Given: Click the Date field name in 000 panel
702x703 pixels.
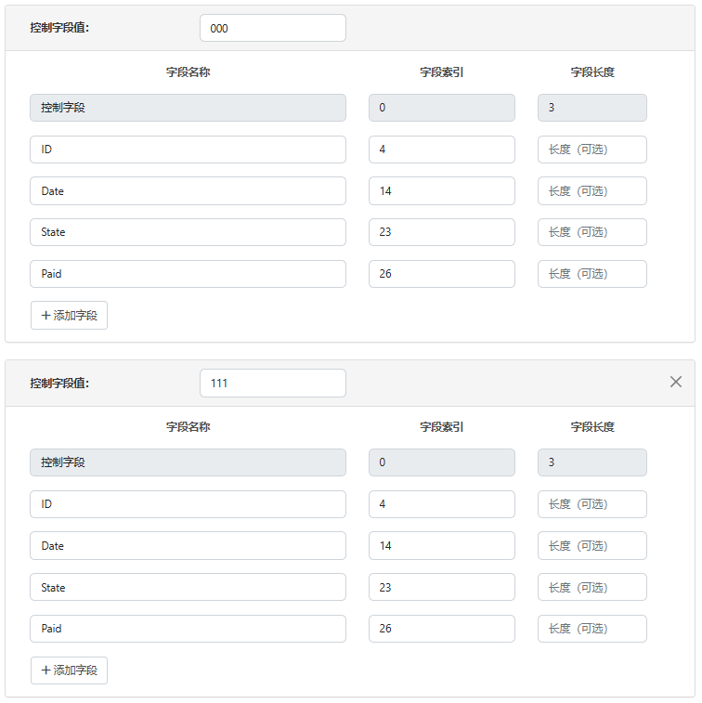Looking at the screenshot, I should 188,190.
